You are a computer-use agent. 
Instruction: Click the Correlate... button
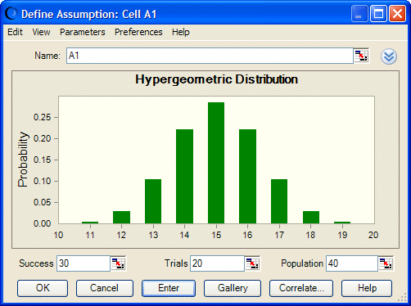pos(301,288)
